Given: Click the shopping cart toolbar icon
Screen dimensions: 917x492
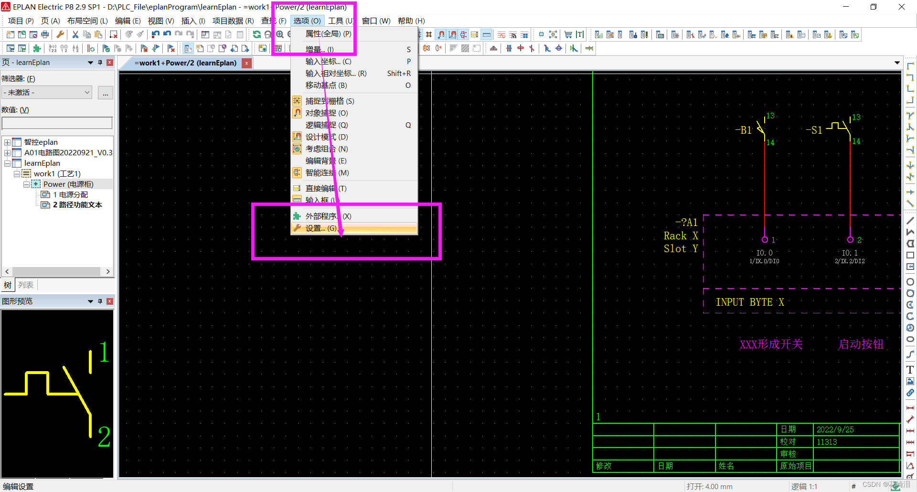Looking at the screenshot, I should coord(568,34).
